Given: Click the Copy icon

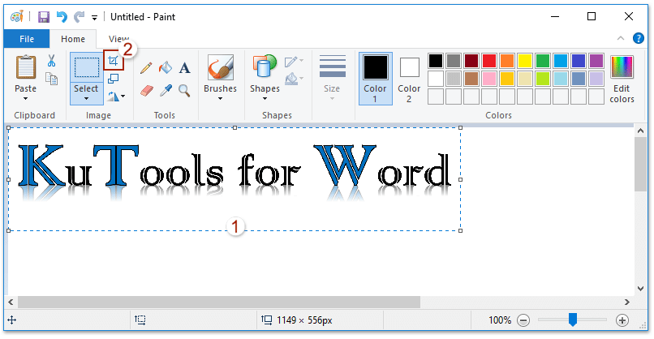Looking at the screenshot, I should point(51,79).
